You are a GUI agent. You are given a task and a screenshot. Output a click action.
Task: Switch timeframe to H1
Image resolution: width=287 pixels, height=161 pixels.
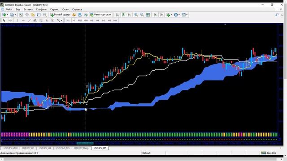tap(91, 21)
